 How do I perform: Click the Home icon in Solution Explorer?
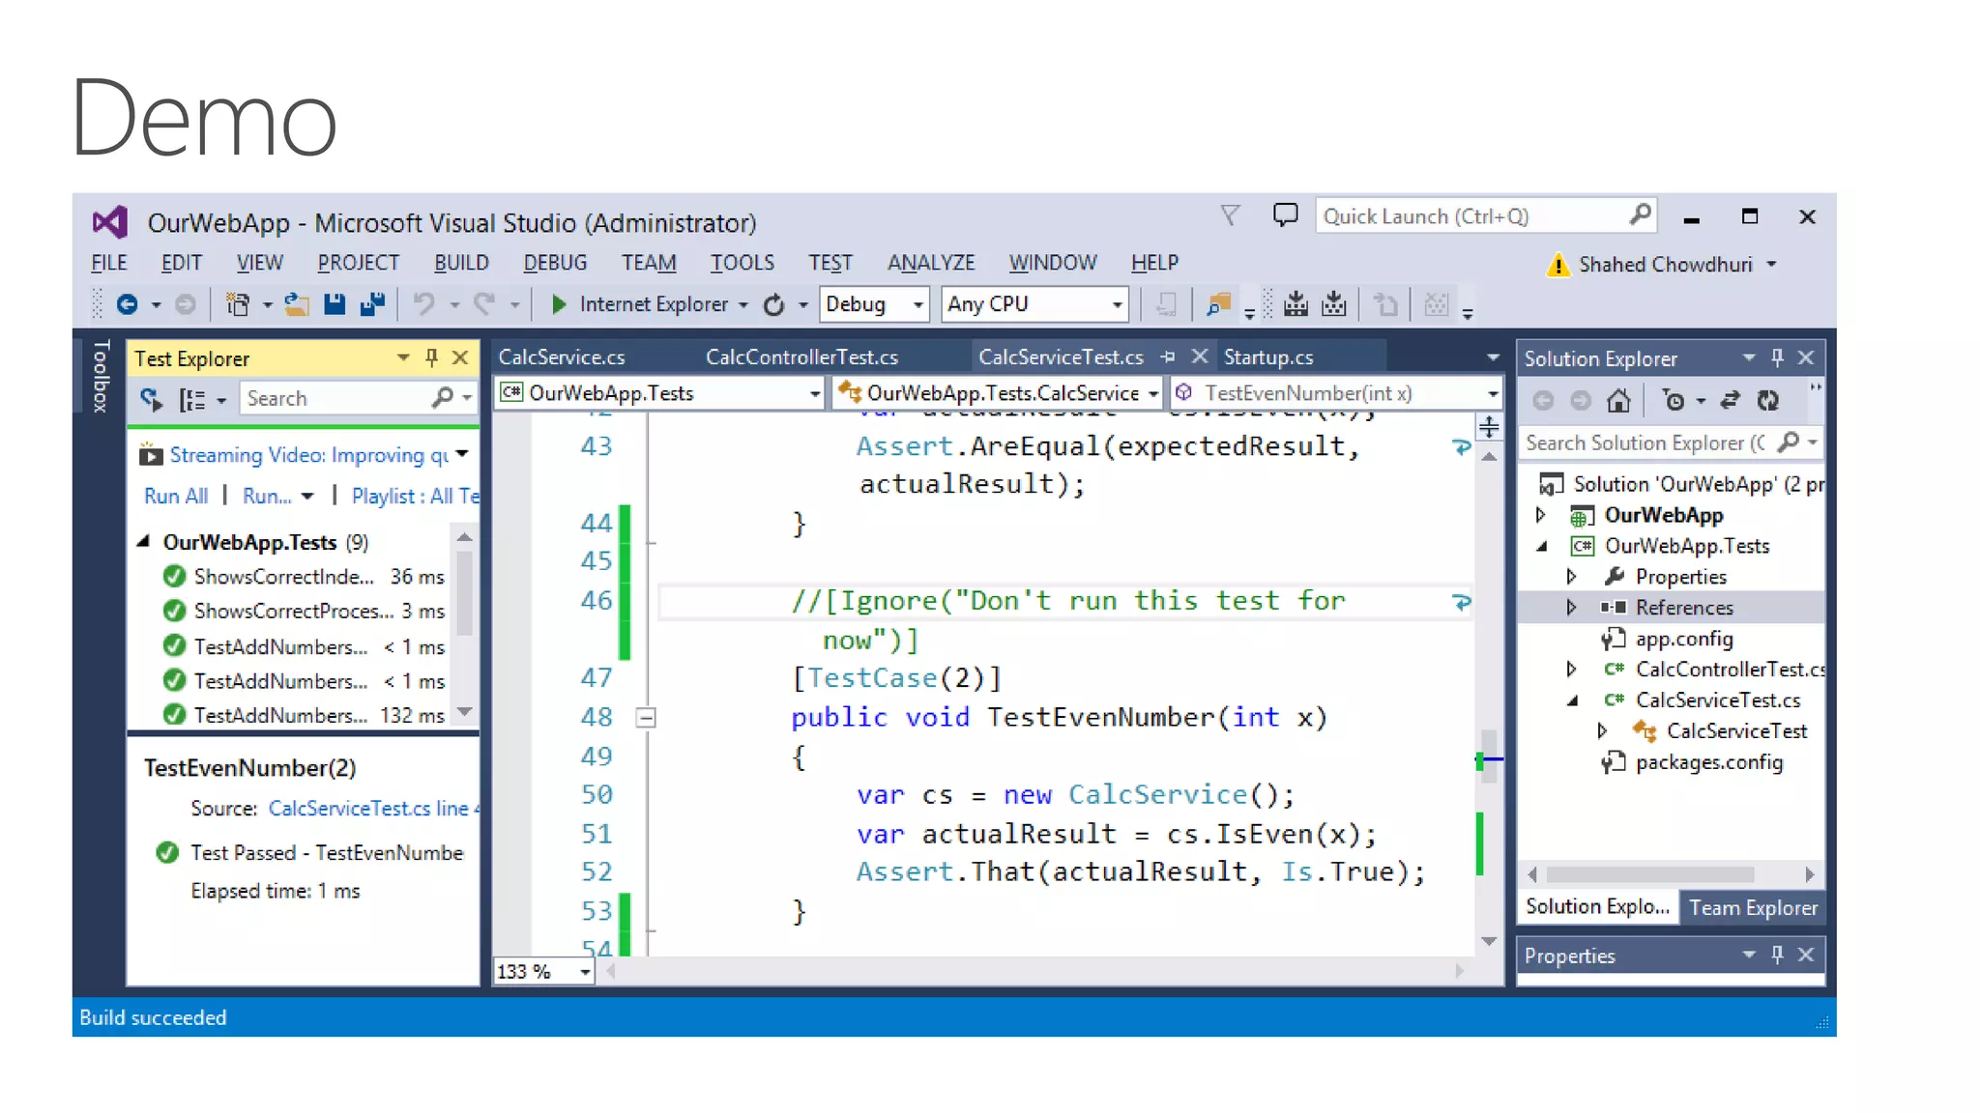[1618, 400]
